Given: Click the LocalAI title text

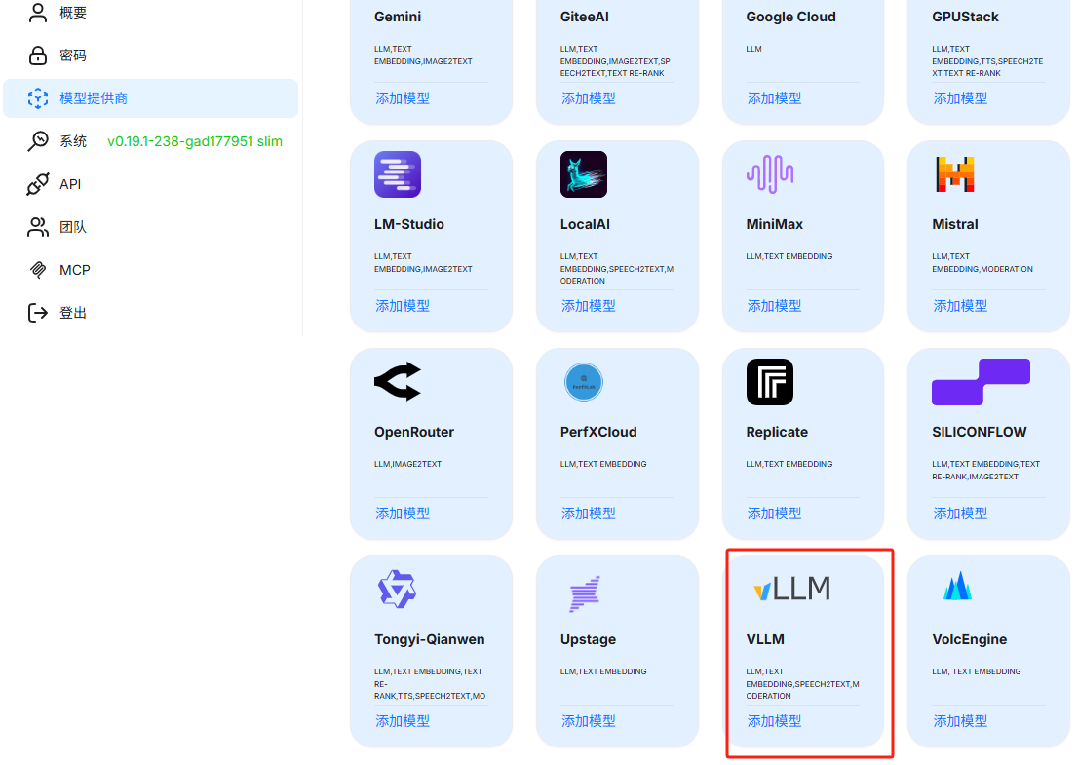Looking at the screenshot, I should click(585, 224).
